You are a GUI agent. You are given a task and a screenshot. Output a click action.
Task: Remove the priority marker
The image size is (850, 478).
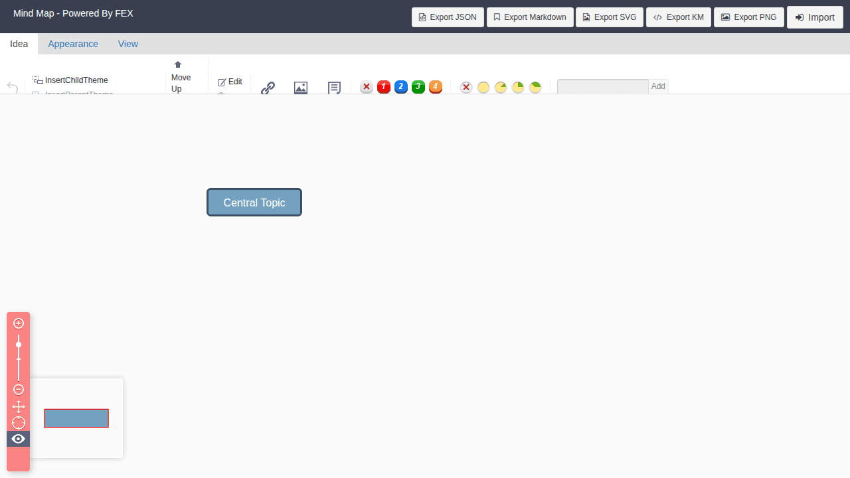click(x=367, y=87)
